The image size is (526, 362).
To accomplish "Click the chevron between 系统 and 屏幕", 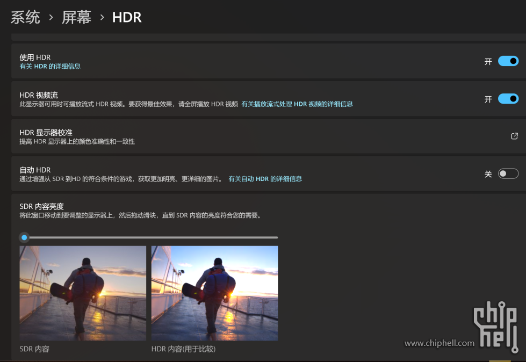I will (x=51, y=17).
